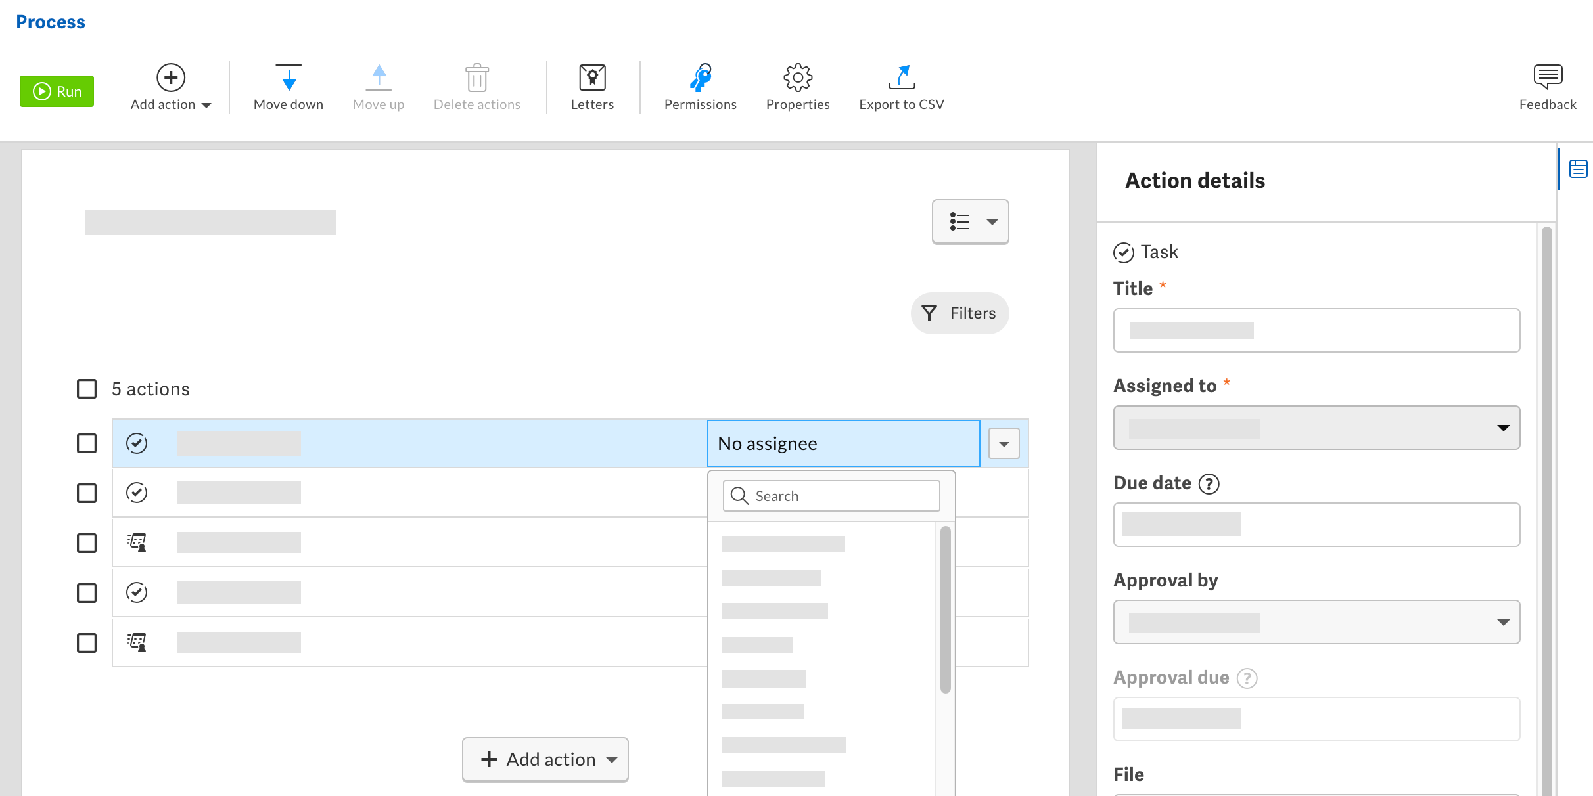Select the Delete actions trash icon
Screen dimensions: 1593x796
point(476,79)
